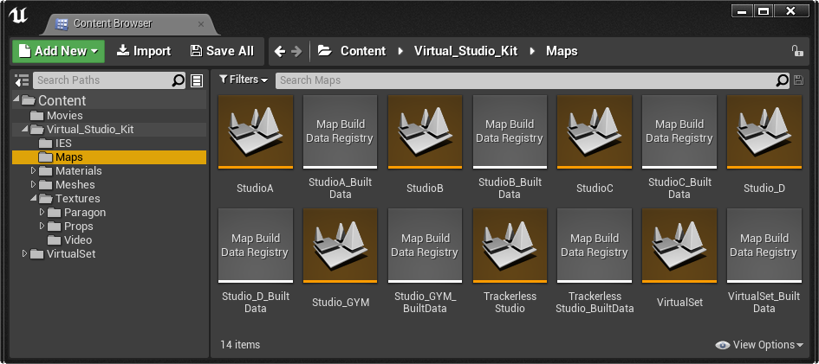
Task: Select the Studio_GYM_BuiltData asset
Action: click(425, 246)
